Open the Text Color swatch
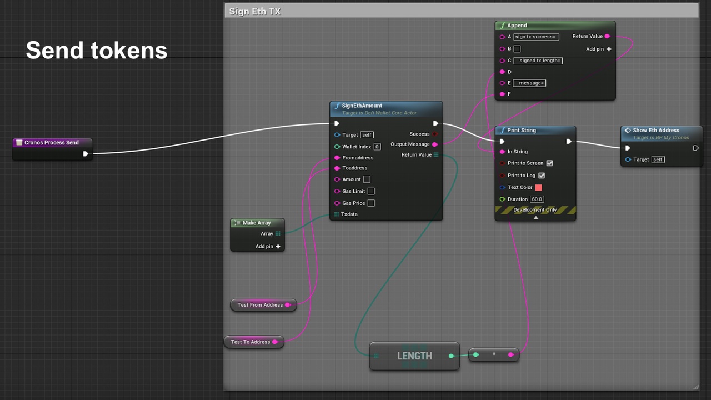 click(x=538, y=188)
